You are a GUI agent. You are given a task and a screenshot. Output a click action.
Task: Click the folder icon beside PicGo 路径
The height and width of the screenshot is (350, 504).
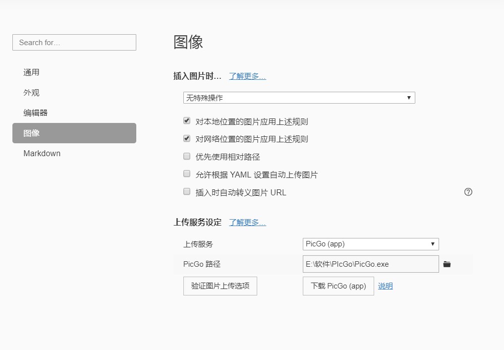click(447, 264)
